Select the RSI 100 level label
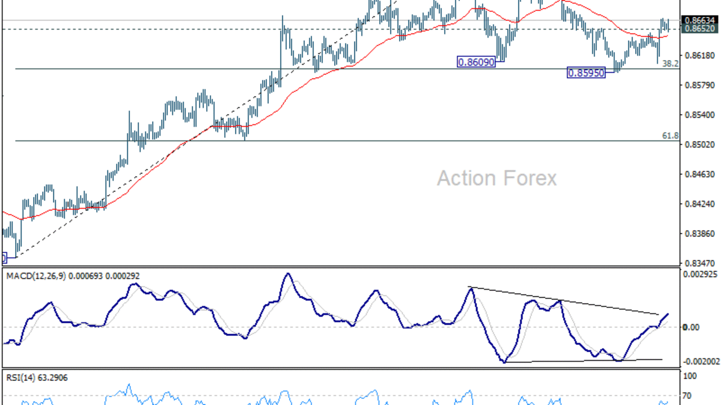Image resolution: width=721 pixels, height=405 pixels. [692, 376]
